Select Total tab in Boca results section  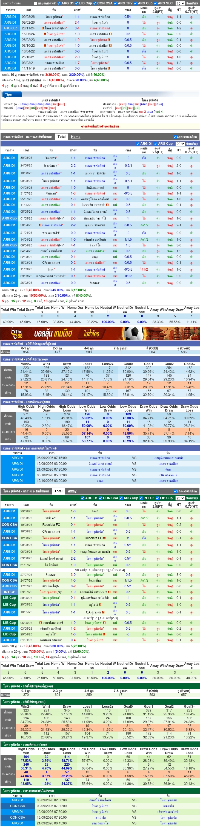click(x=58, y=491)
